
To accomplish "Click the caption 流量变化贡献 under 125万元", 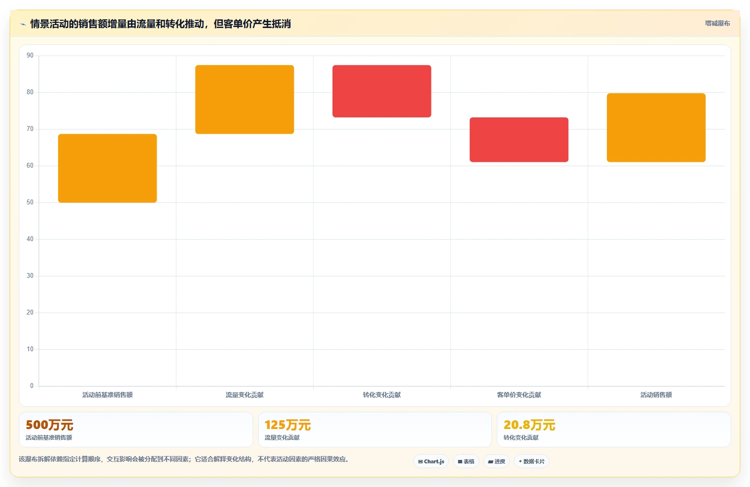I will (x=282, y=438).
